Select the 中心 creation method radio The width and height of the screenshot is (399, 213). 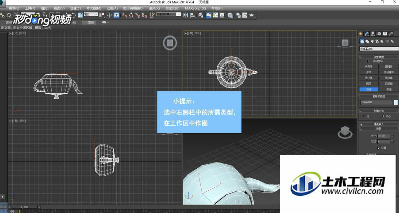[384, 116]
